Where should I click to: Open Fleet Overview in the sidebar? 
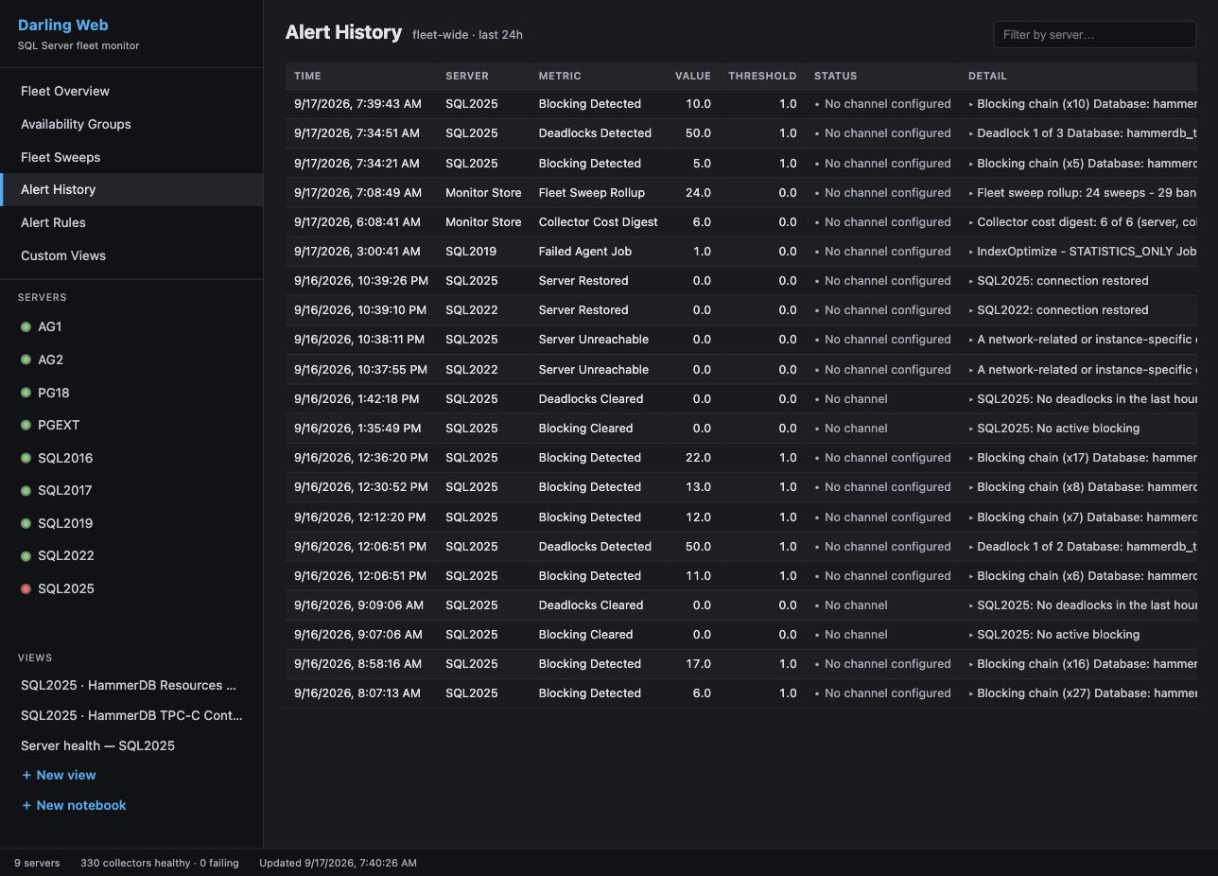(131, 91)
